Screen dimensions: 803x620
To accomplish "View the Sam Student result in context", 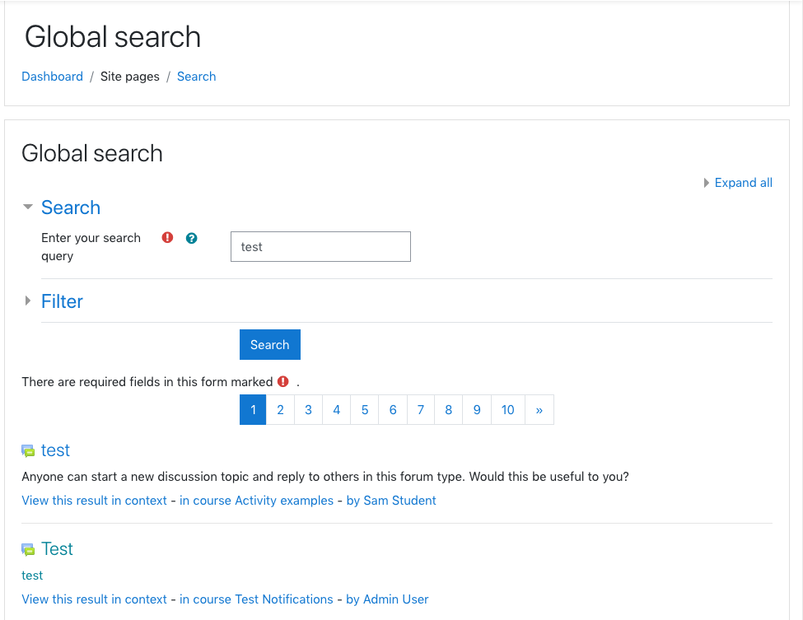I will [94, 500].
